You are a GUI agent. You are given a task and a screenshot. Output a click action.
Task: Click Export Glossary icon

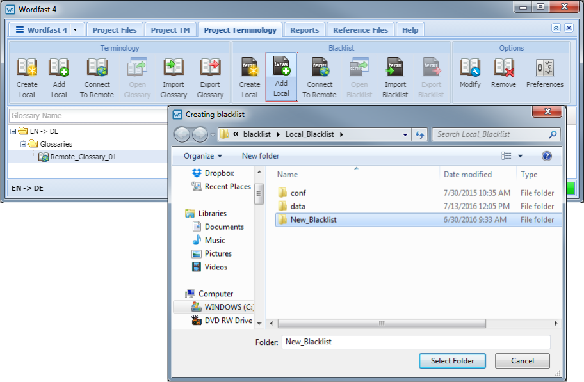coord(210,68)
